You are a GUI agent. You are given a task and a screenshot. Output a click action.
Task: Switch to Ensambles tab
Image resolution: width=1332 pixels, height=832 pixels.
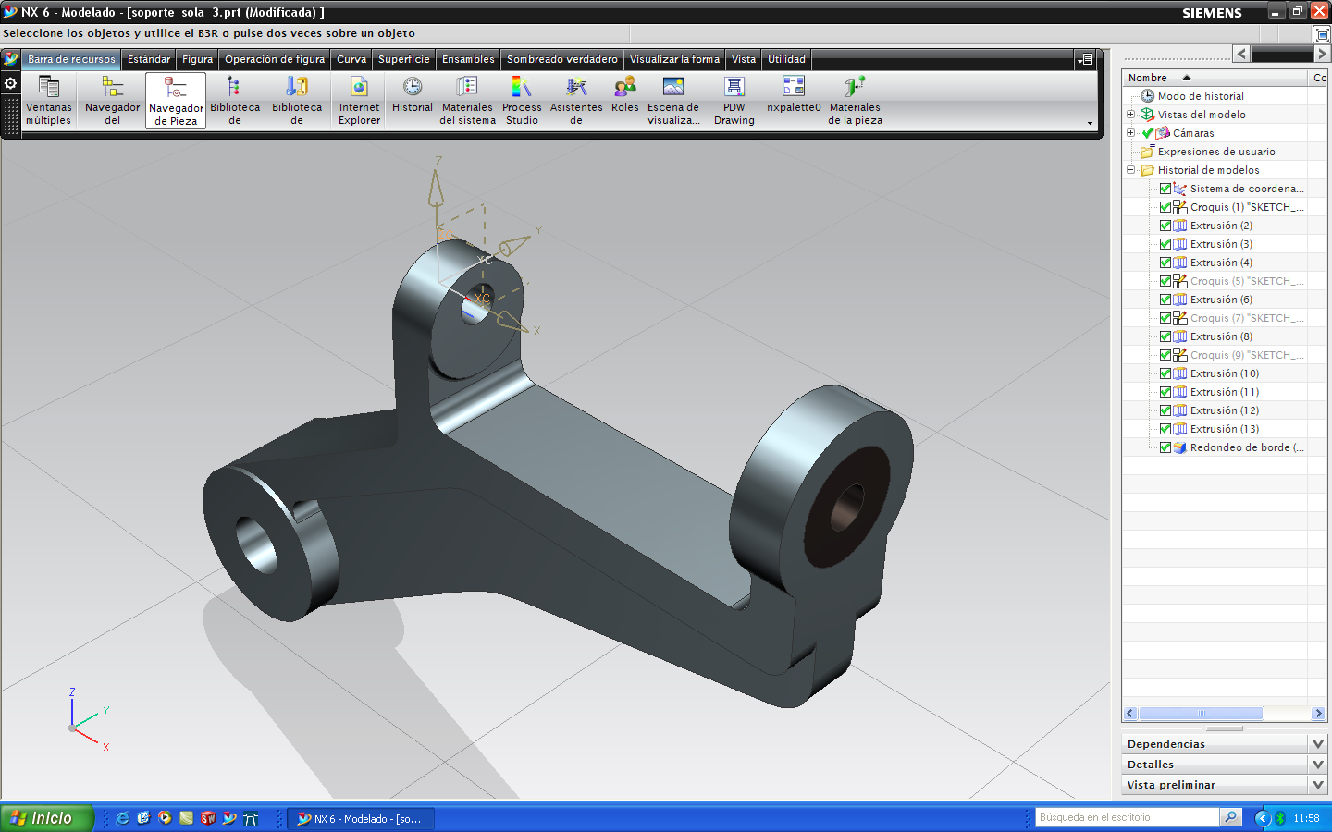click(468, 59)
